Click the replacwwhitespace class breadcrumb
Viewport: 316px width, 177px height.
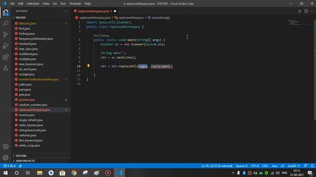click(131, 18)
